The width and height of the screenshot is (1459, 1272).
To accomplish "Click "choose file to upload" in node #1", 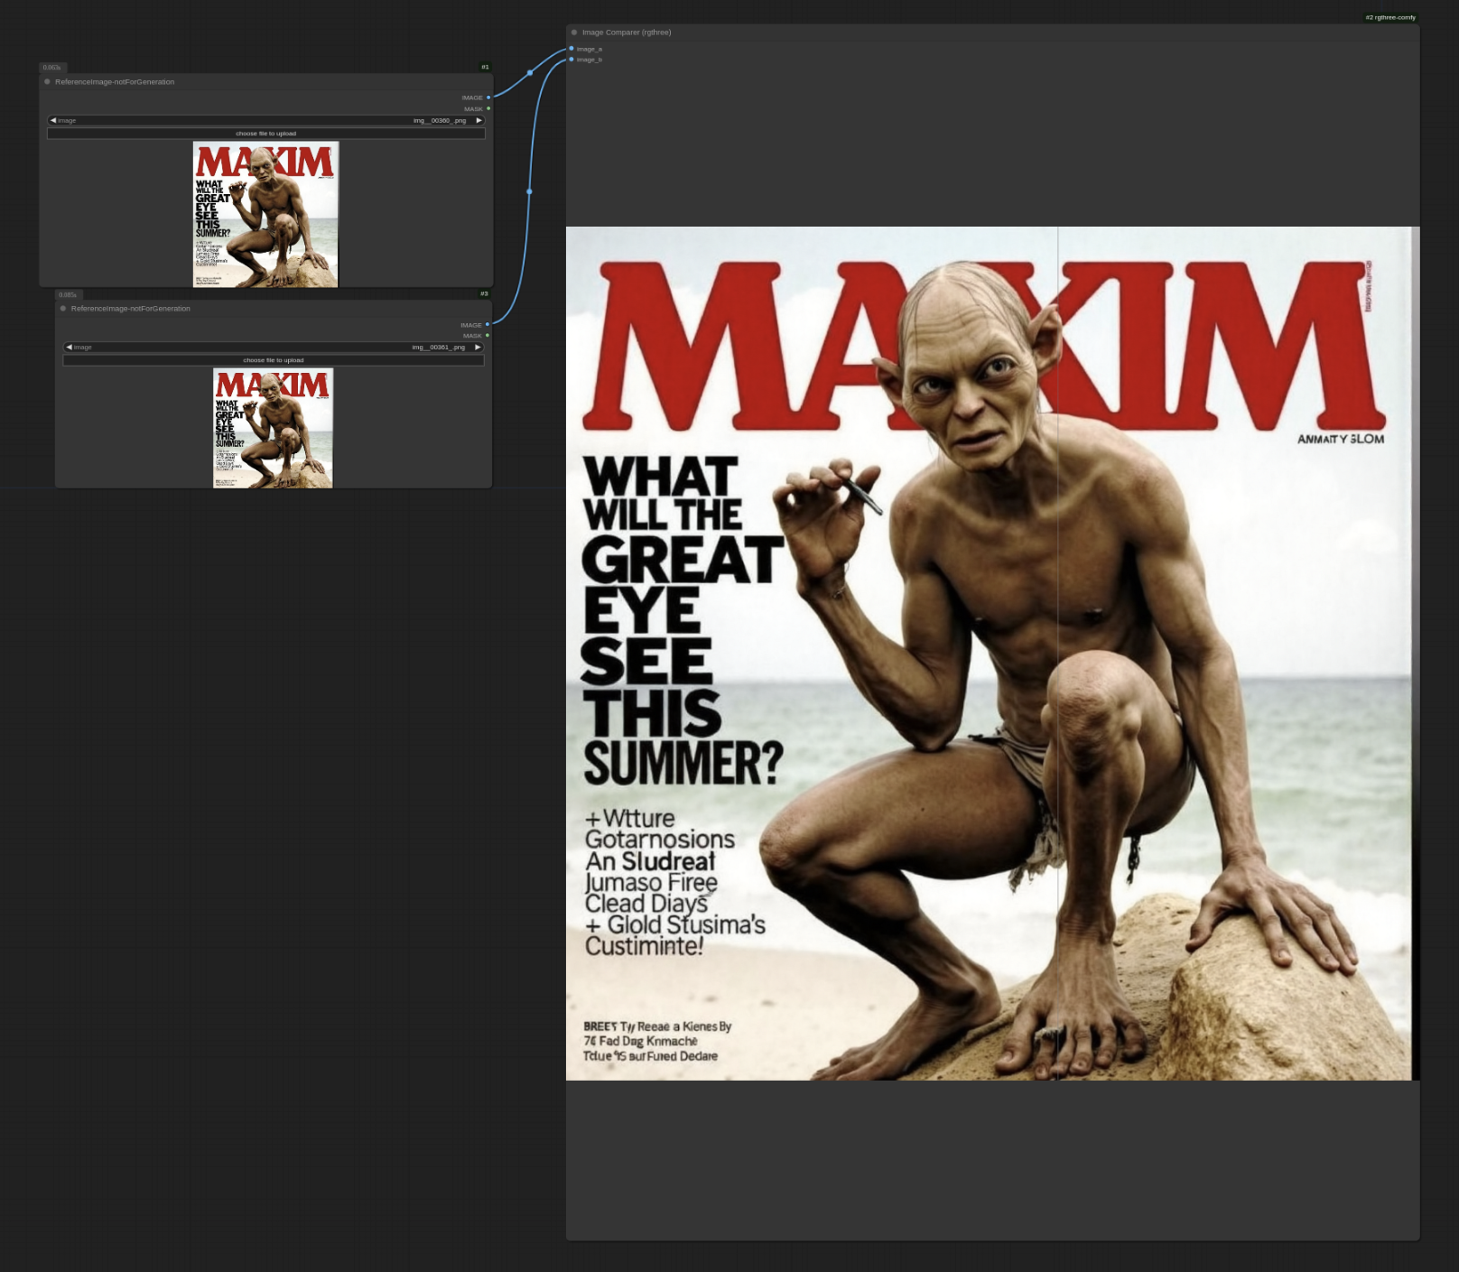I will [x=265, y=134].
